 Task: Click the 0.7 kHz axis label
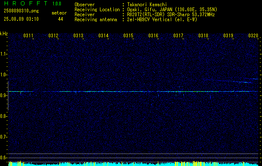point(3,137)
